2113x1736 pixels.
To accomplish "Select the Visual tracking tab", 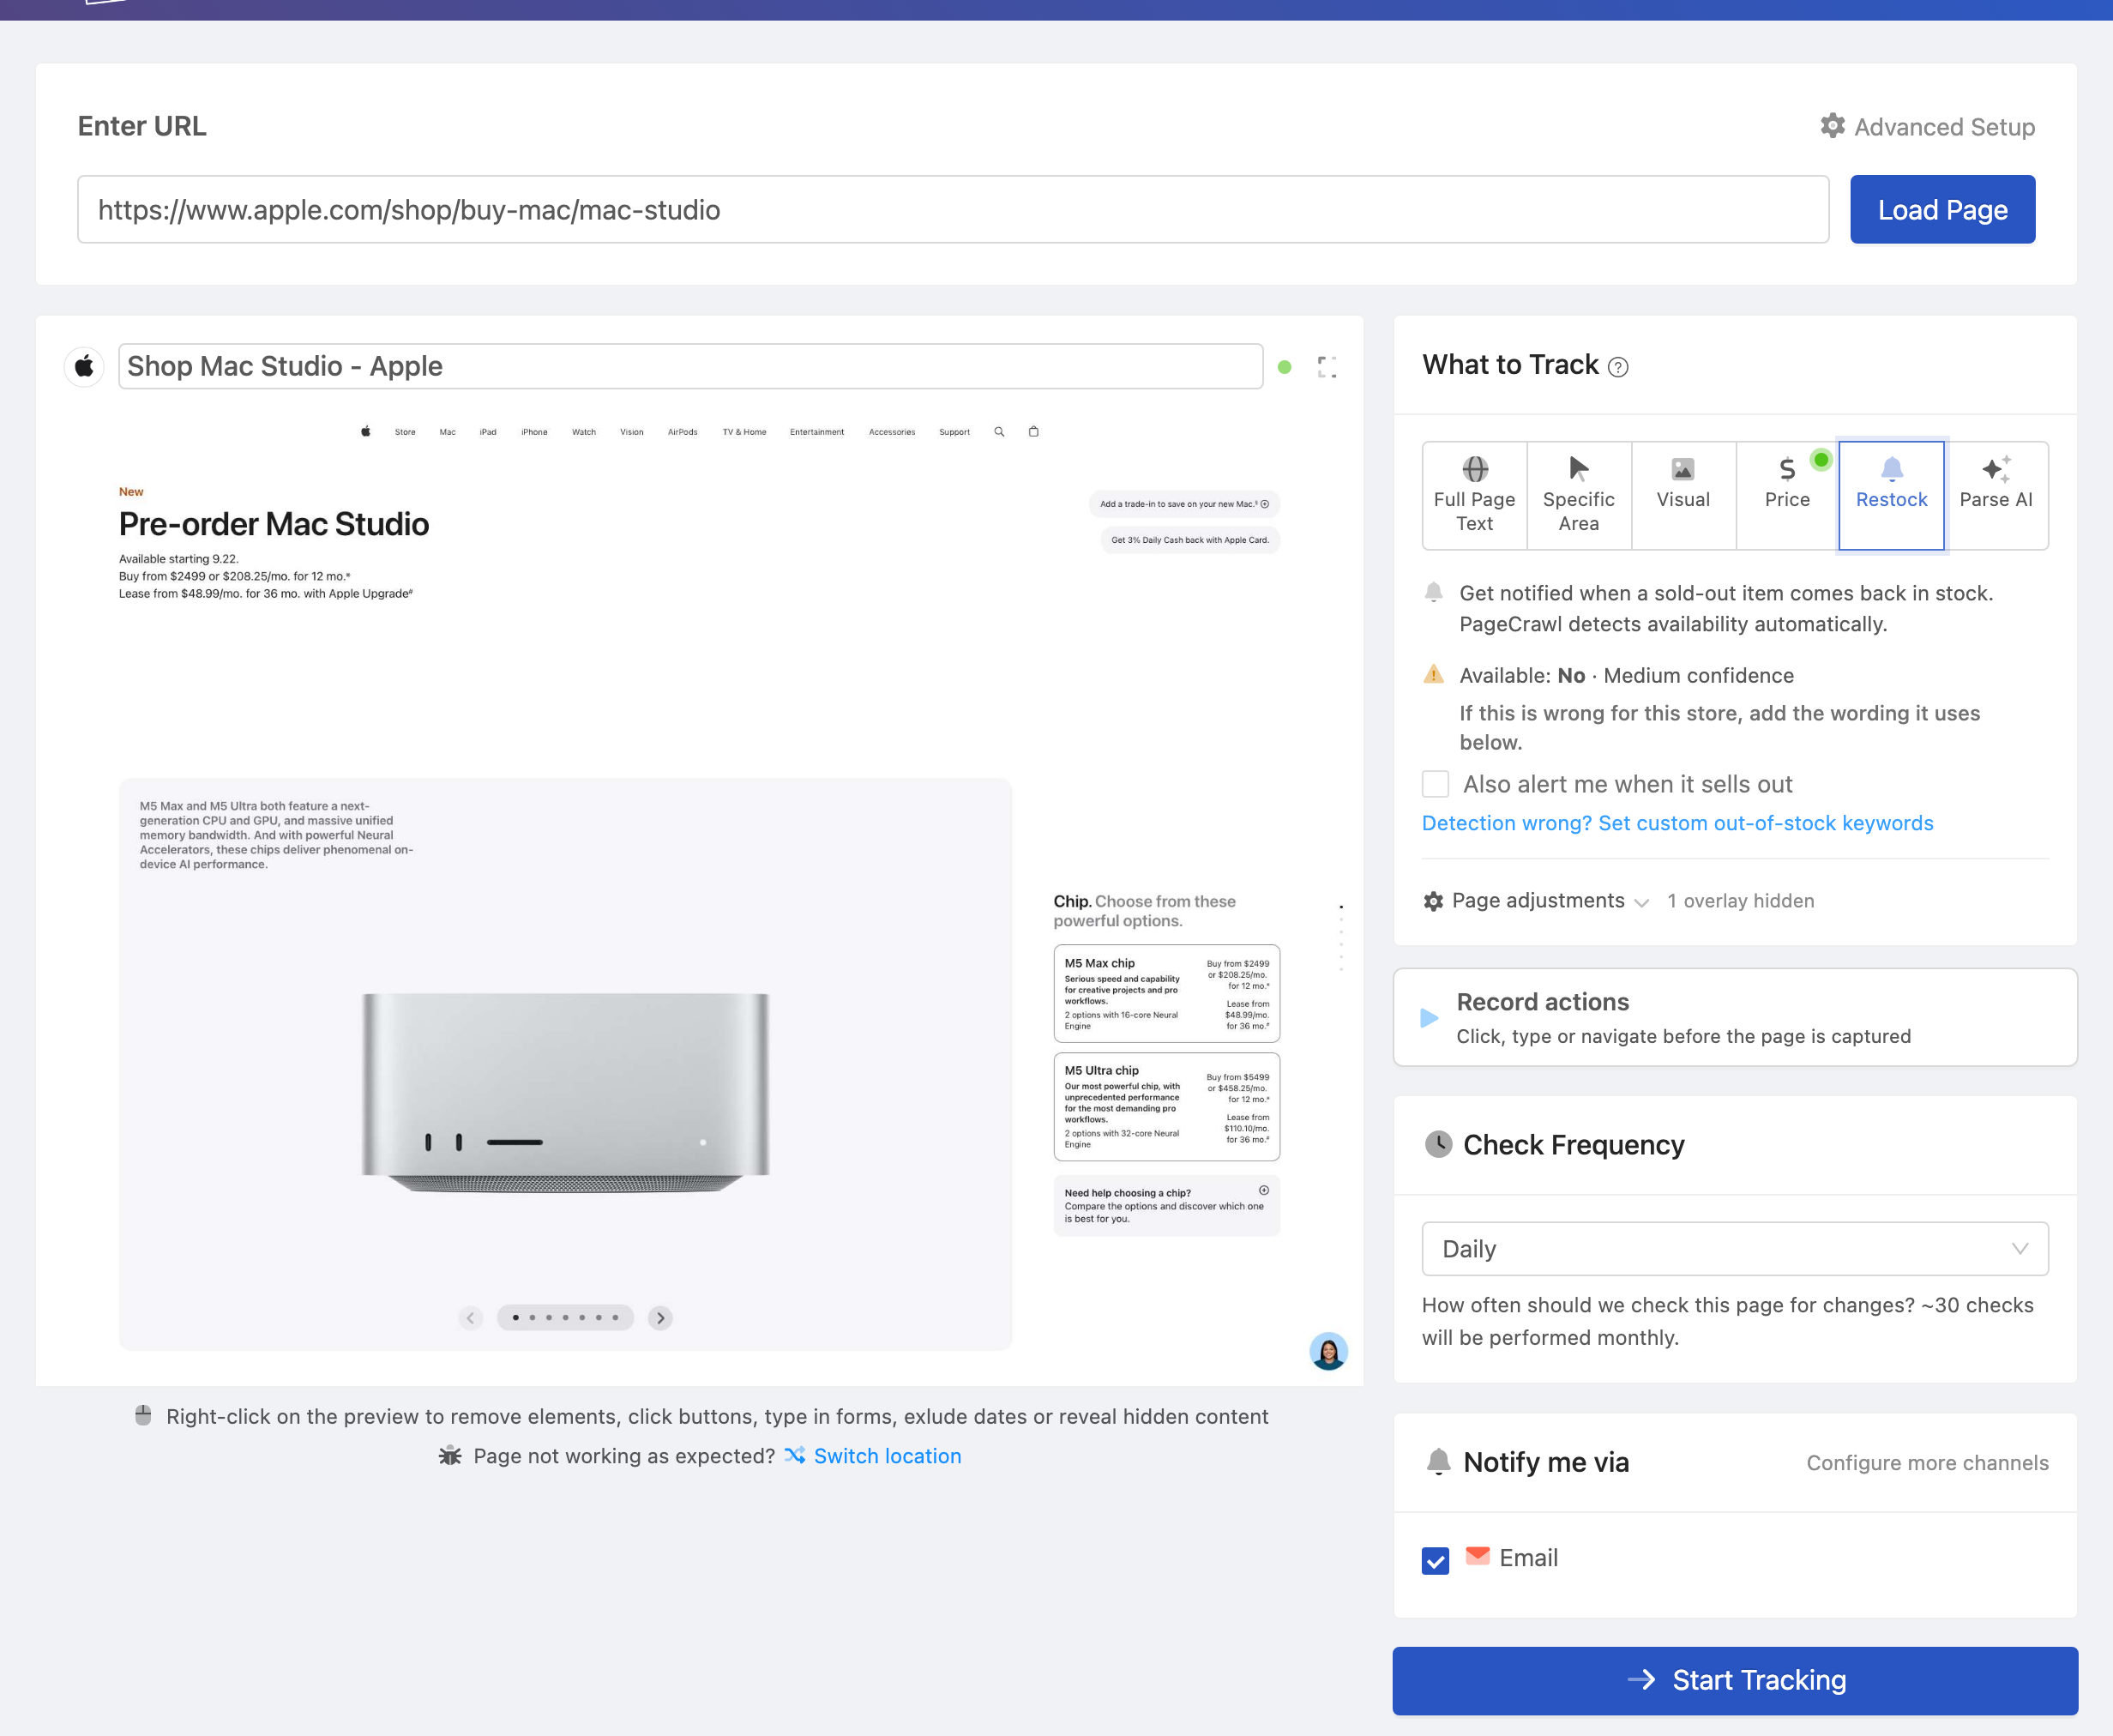I will coord(1683,496).
